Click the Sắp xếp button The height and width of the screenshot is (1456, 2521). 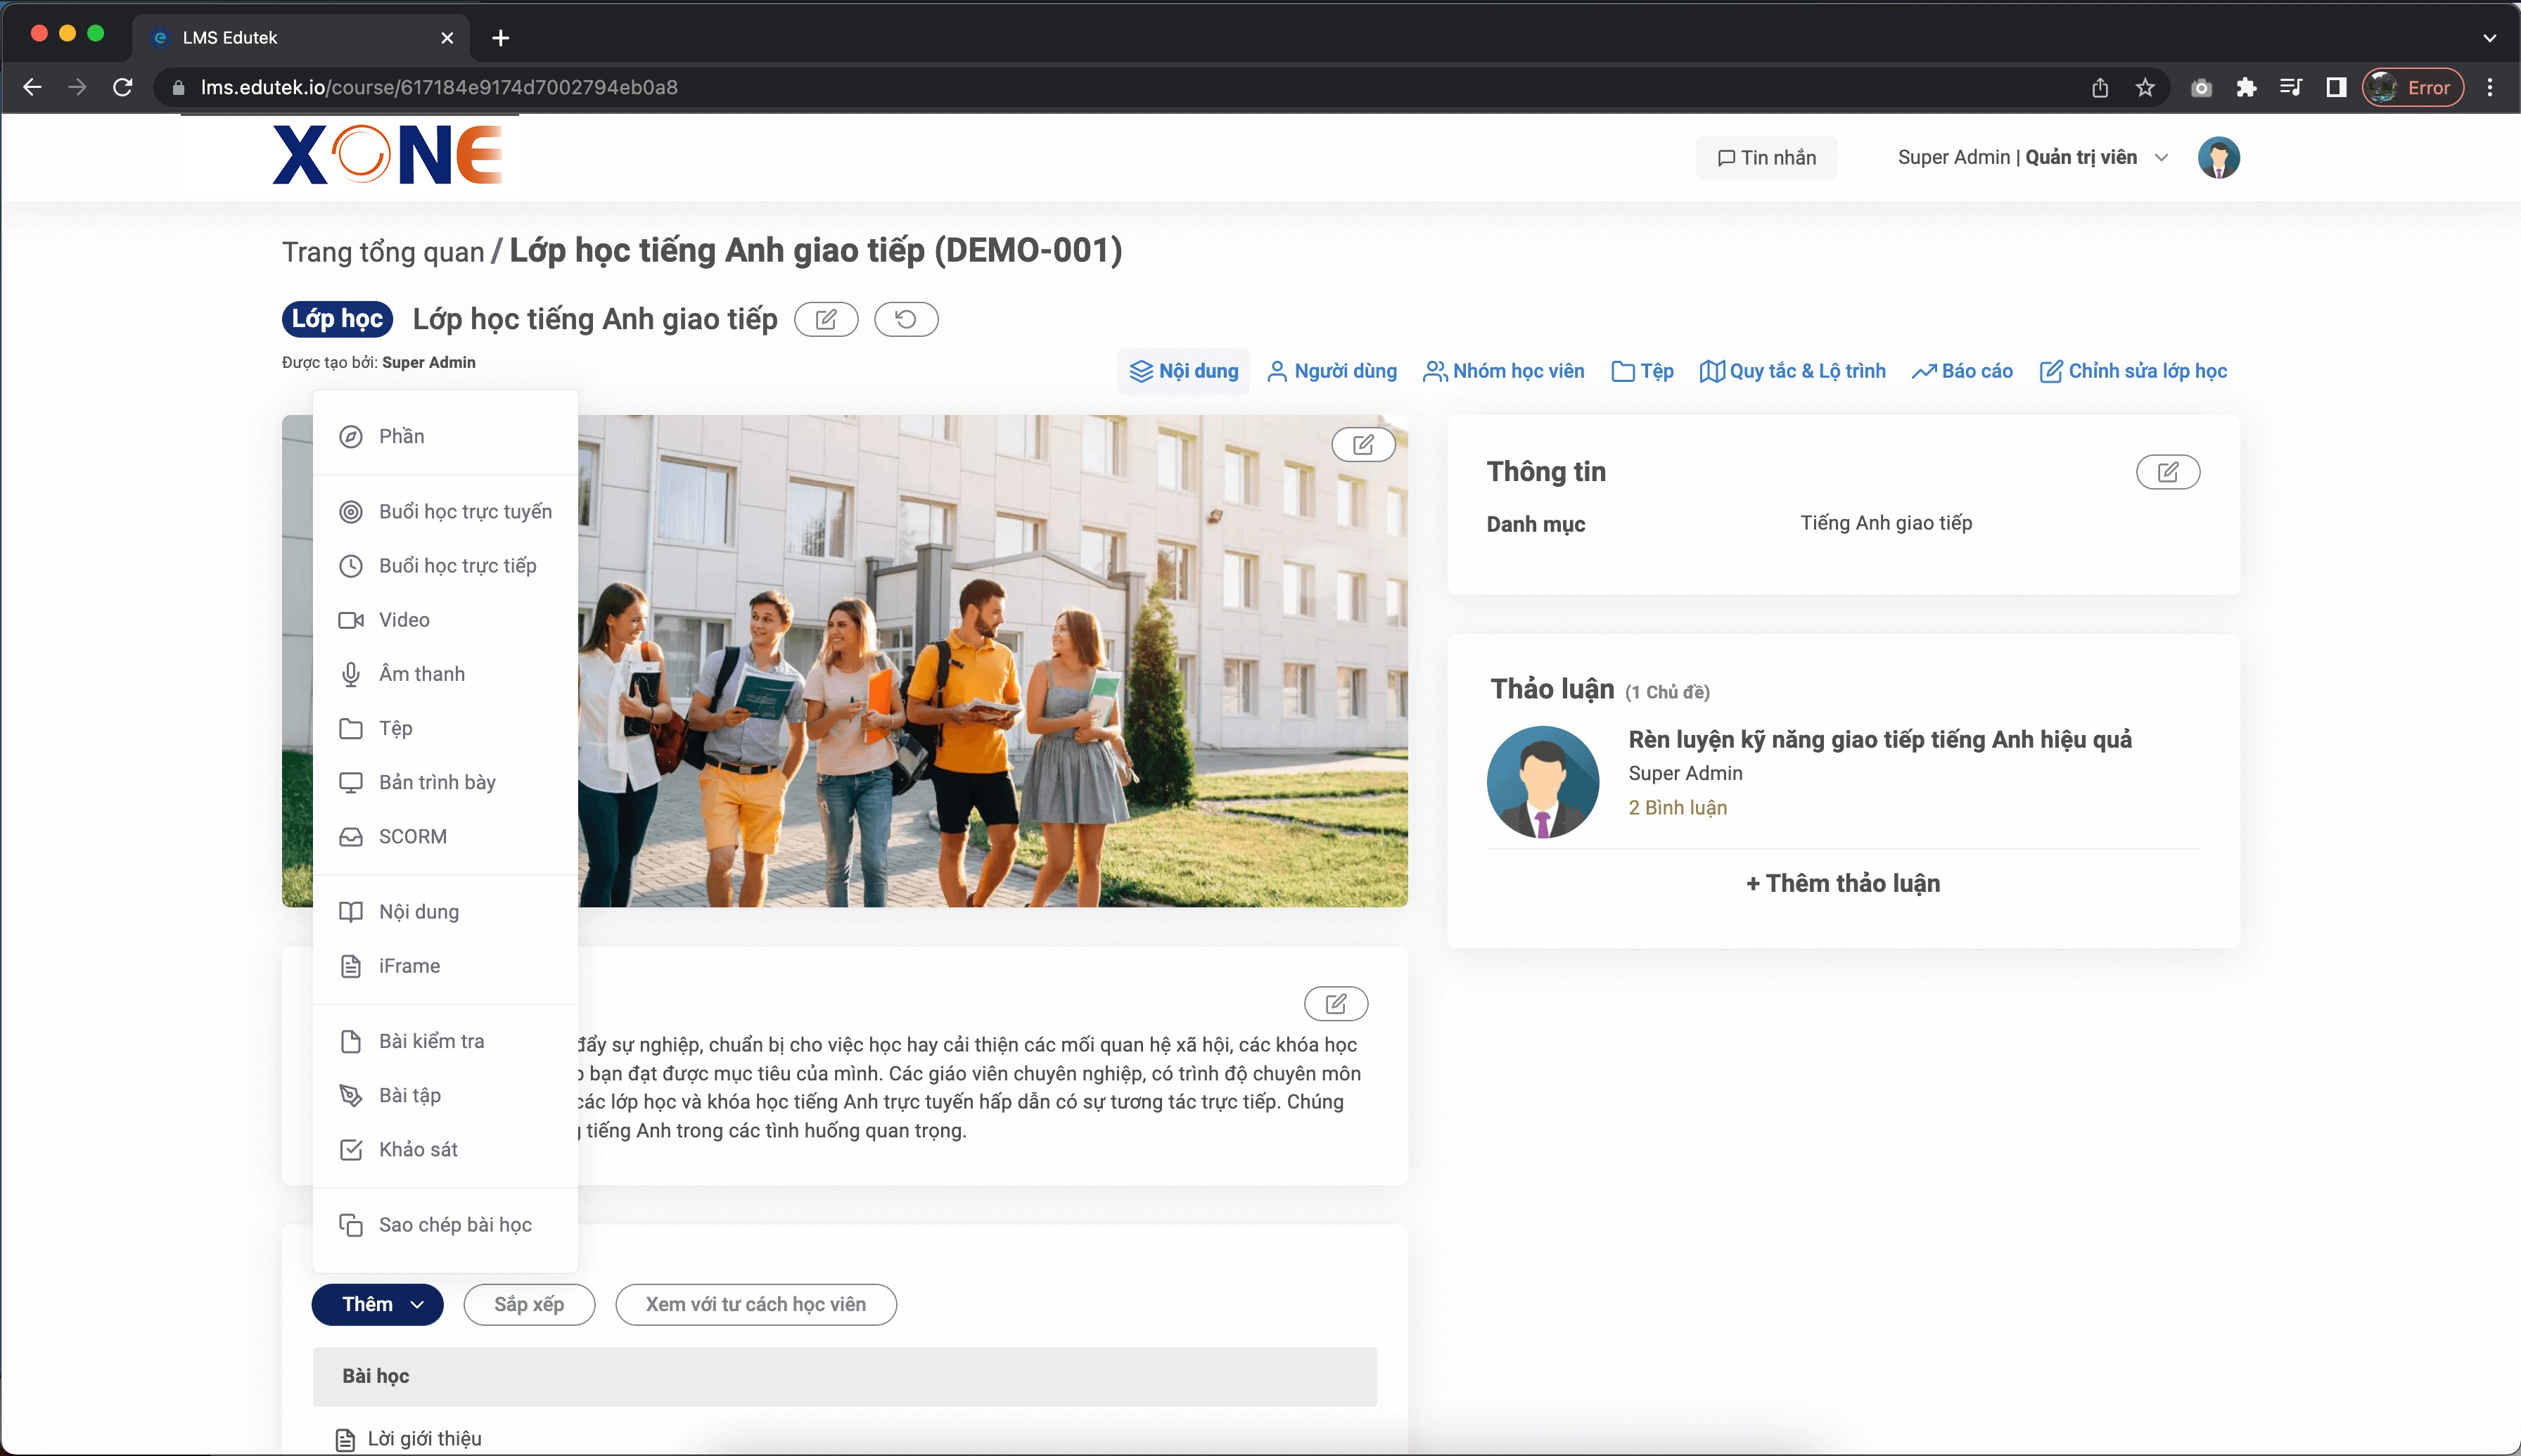tap(529, 1304)
